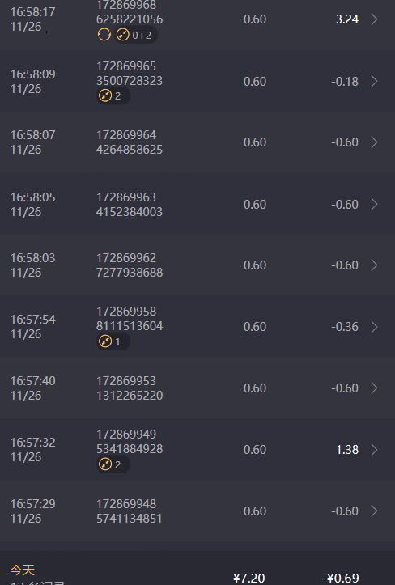Expand the 16:58:17 record showing 3.24
The width and height of the screenshot is (395, 585).
tap(375, 19)
